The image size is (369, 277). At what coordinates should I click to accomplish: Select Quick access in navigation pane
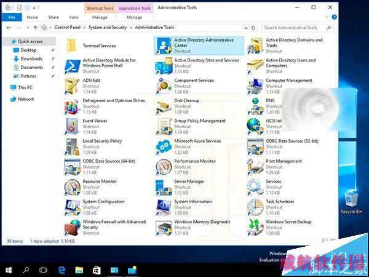click(x=30, y=41)
